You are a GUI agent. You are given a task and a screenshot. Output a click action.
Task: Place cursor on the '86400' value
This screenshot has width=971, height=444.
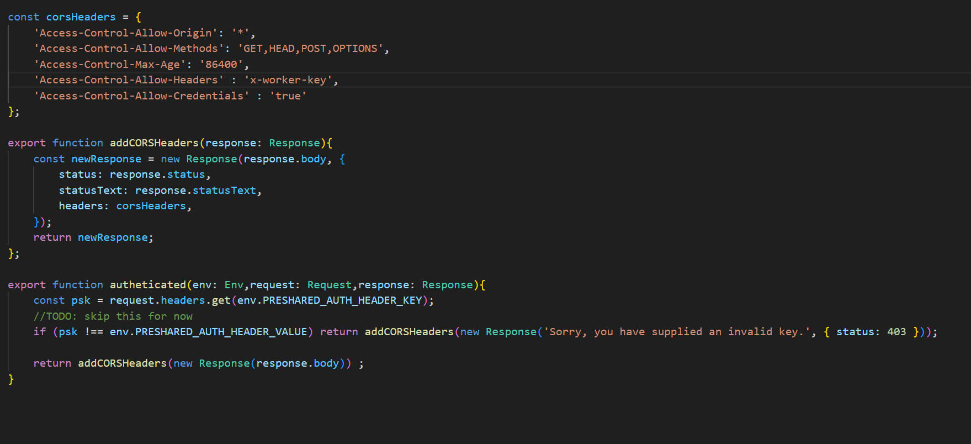coord(221,65)
